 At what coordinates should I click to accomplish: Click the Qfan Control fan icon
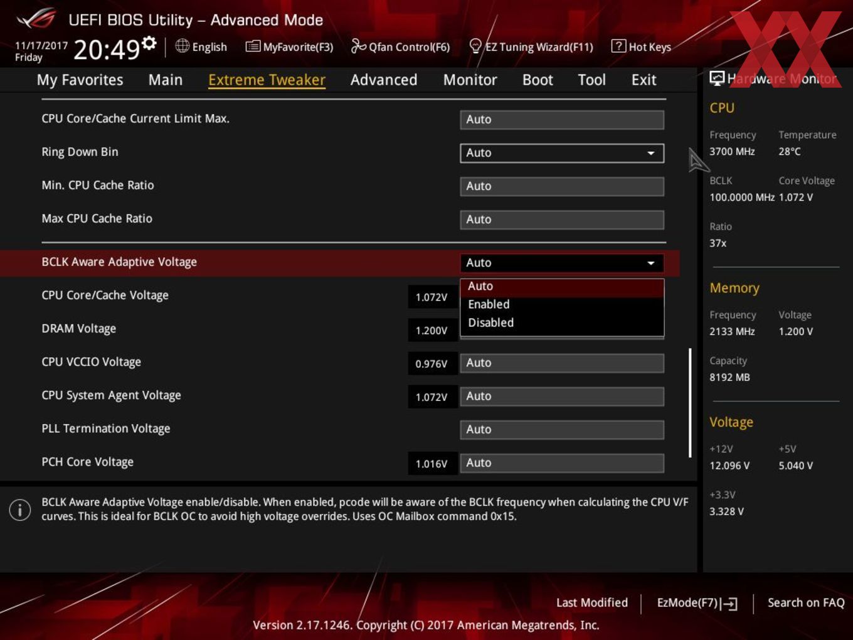pyautogui.click(x=358, y=46)
